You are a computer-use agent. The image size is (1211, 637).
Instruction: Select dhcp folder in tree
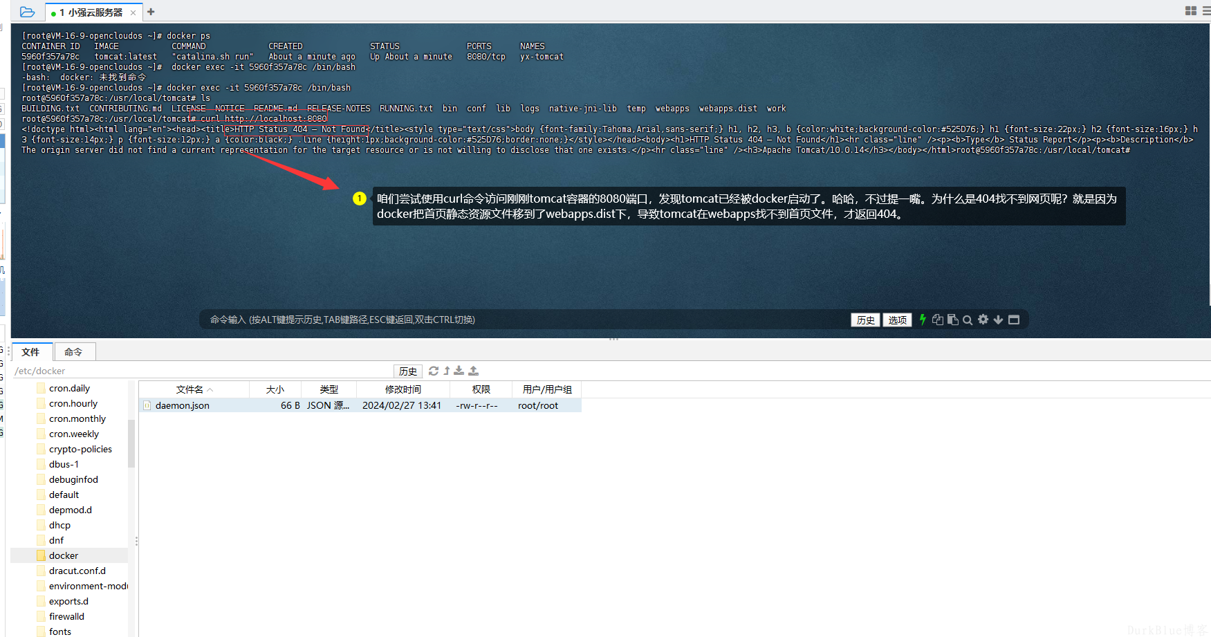(59, 525)
